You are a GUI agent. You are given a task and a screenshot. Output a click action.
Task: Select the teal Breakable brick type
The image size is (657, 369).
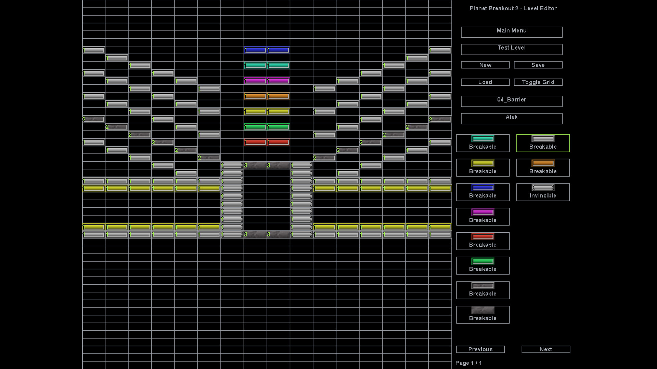click(482, 143)
